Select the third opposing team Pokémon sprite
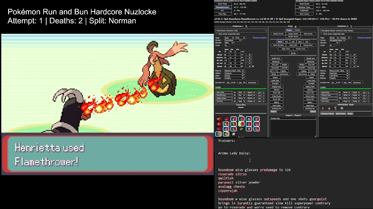373x209 pixels. 335,109
